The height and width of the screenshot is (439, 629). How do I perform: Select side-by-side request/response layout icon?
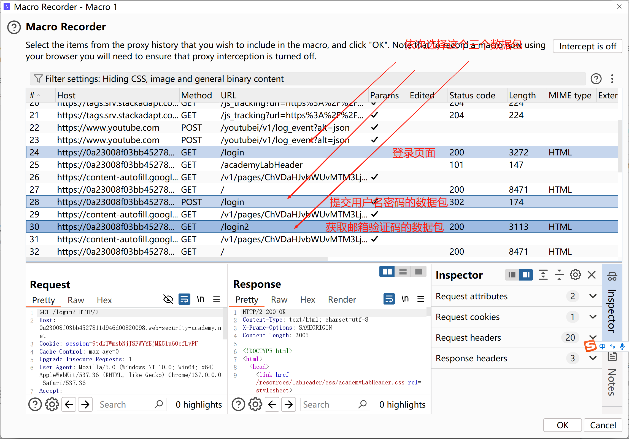pos(387,272)
